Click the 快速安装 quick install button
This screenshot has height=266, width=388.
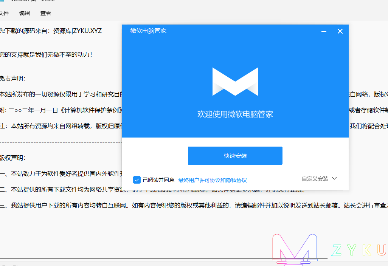[235, 156]
